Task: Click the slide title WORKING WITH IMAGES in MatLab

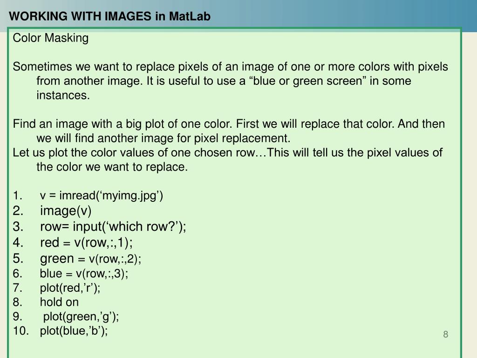Action: click(109, 16)
